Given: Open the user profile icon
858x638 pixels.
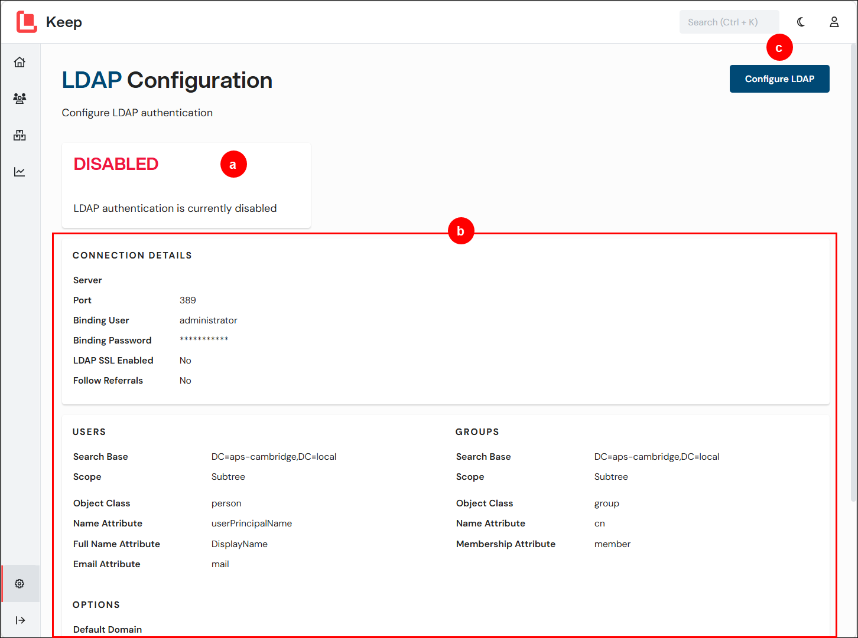Looking at the screenshot, I should [x=834, y=22].
